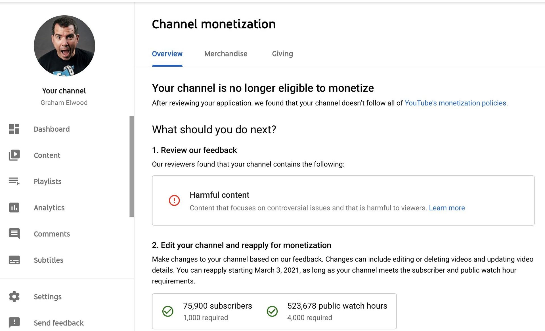Select the Subtitles caption icon
This screenshot has height=331, width=545.
(x=14, y=260)
